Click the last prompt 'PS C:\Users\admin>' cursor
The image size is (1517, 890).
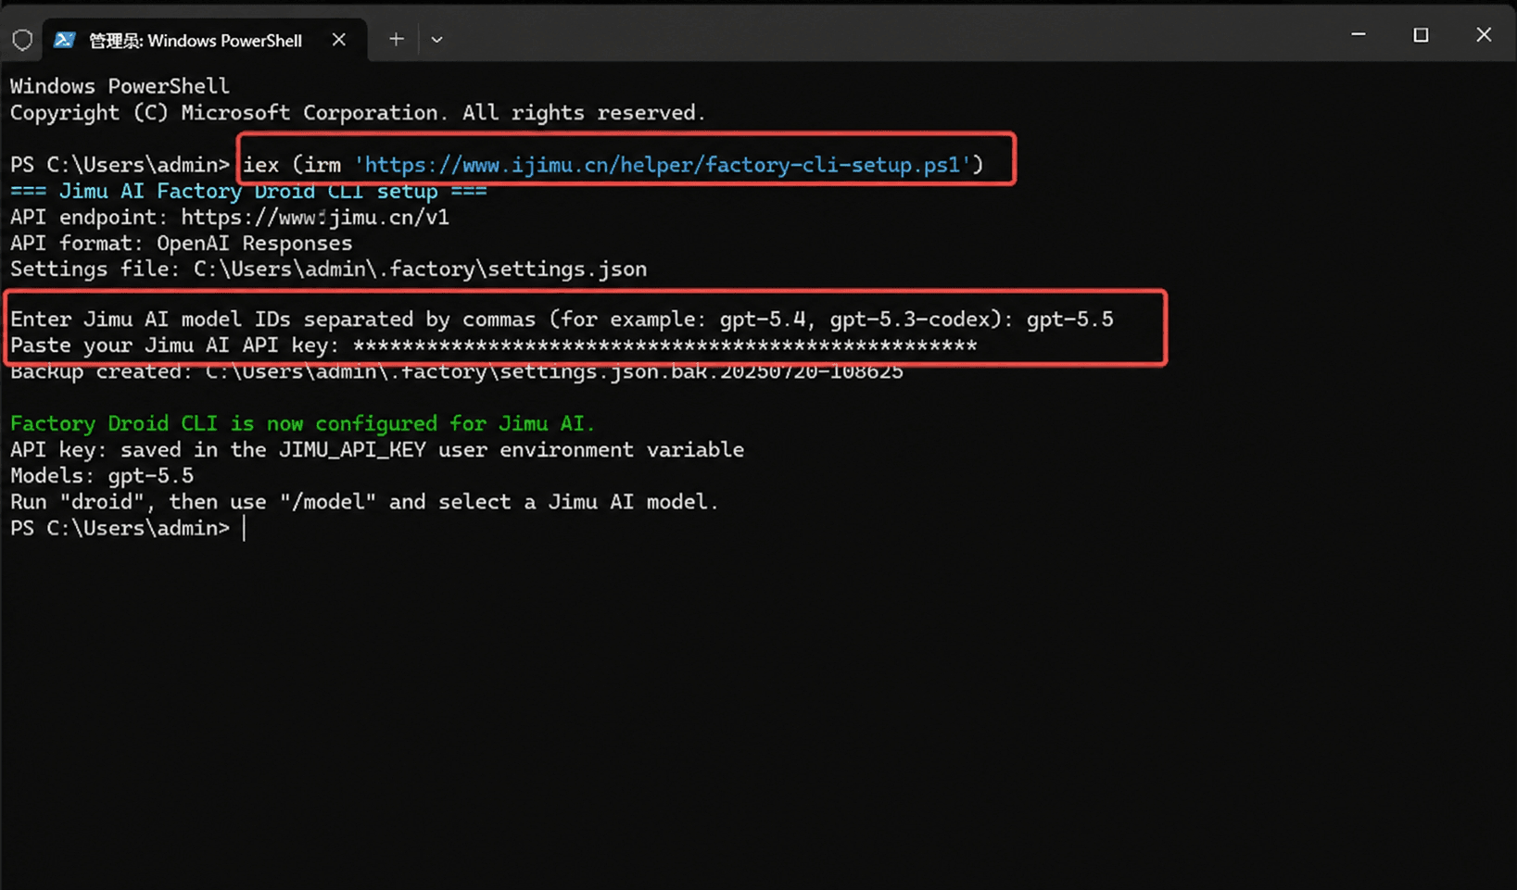click(245, 528)
